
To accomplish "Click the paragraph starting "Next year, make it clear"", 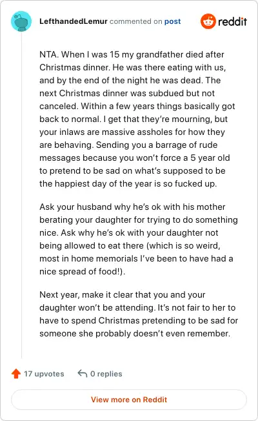I will (139, 314).
